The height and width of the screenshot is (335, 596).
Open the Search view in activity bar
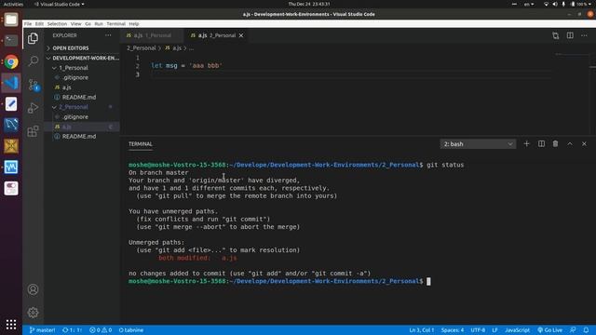pos(34,60)
